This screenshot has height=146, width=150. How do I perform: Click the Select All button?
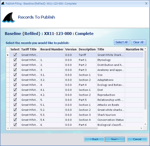click(x=121, y=42)
